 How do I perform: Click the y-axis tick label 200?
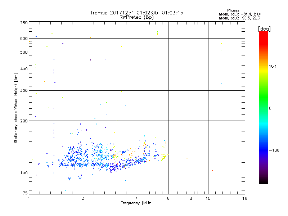click(24, 121)
